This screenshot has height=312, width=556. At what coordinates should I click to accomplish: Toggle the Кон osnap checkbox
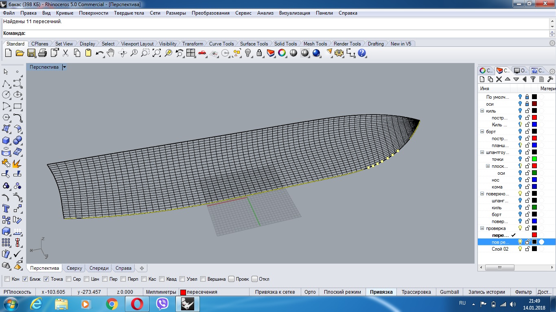point(7,279)
